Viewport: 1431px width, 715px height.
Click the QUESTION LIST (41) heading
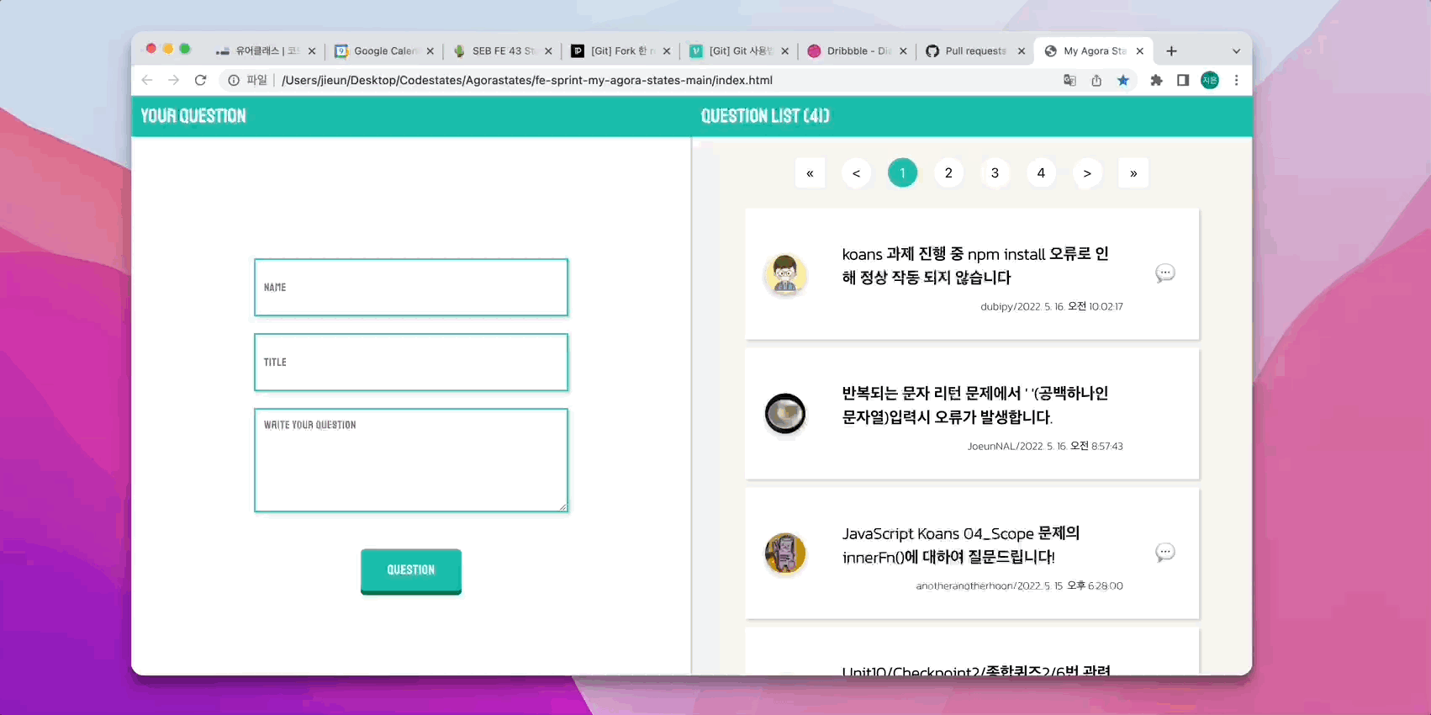[x=765, y=116]
